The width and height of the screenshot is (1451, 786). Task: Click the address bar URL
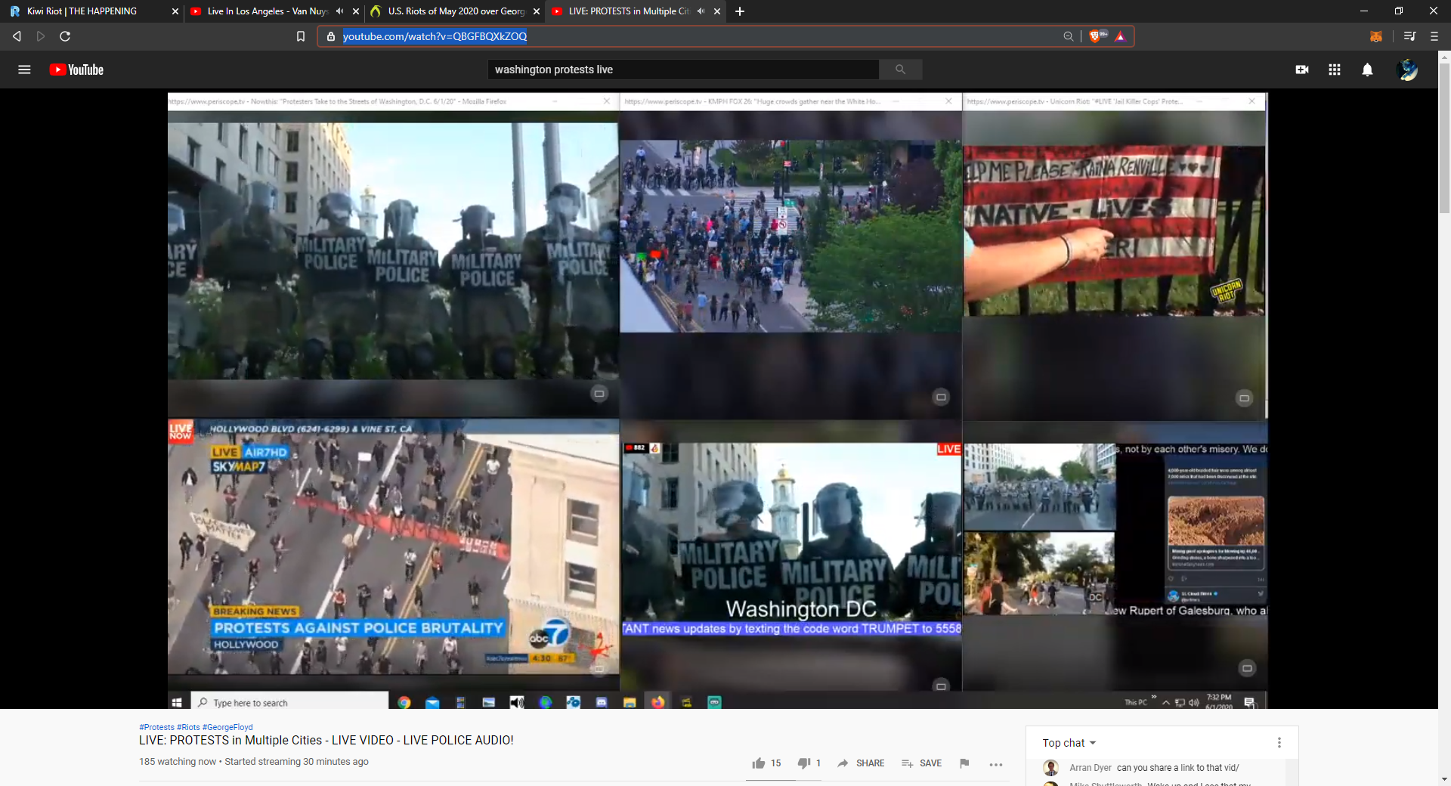(x=435, y=36)
